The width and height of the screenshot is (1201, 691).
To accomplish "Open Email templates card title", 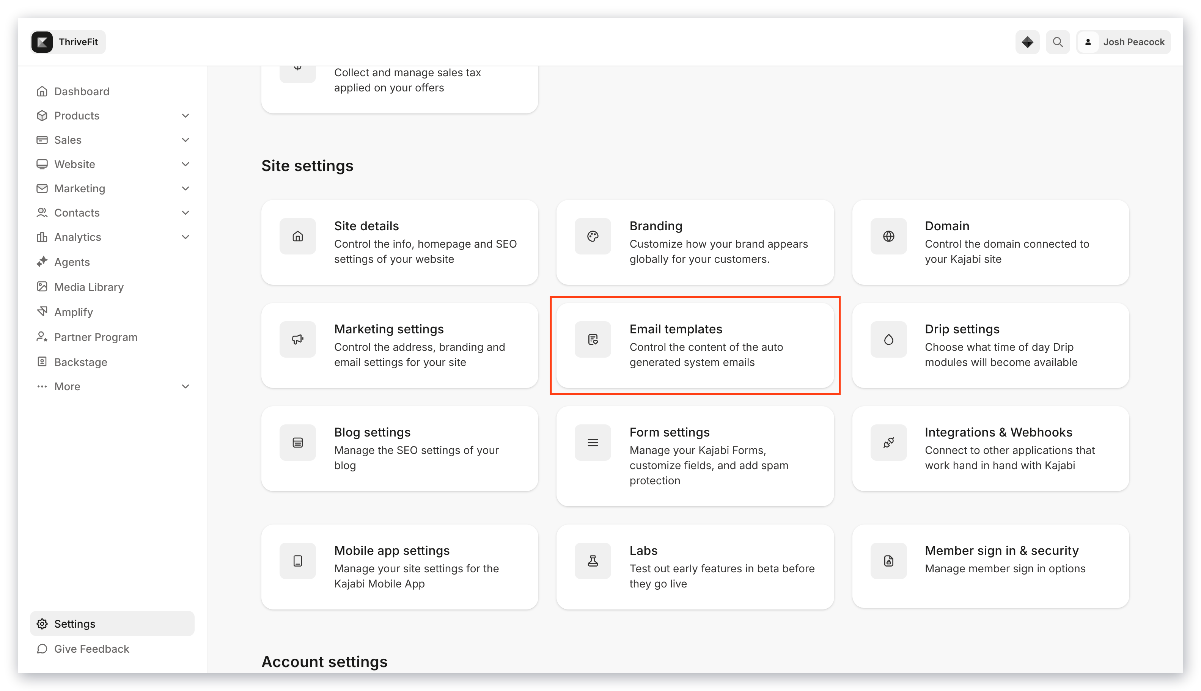I will [x=676, y=328].
